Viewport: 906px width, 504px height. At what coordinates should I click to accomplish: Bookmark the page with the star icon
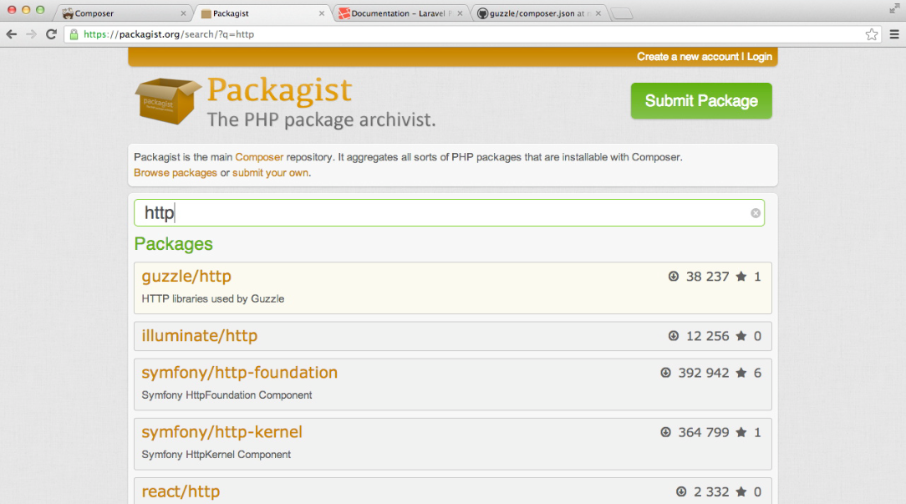(872, 34)
